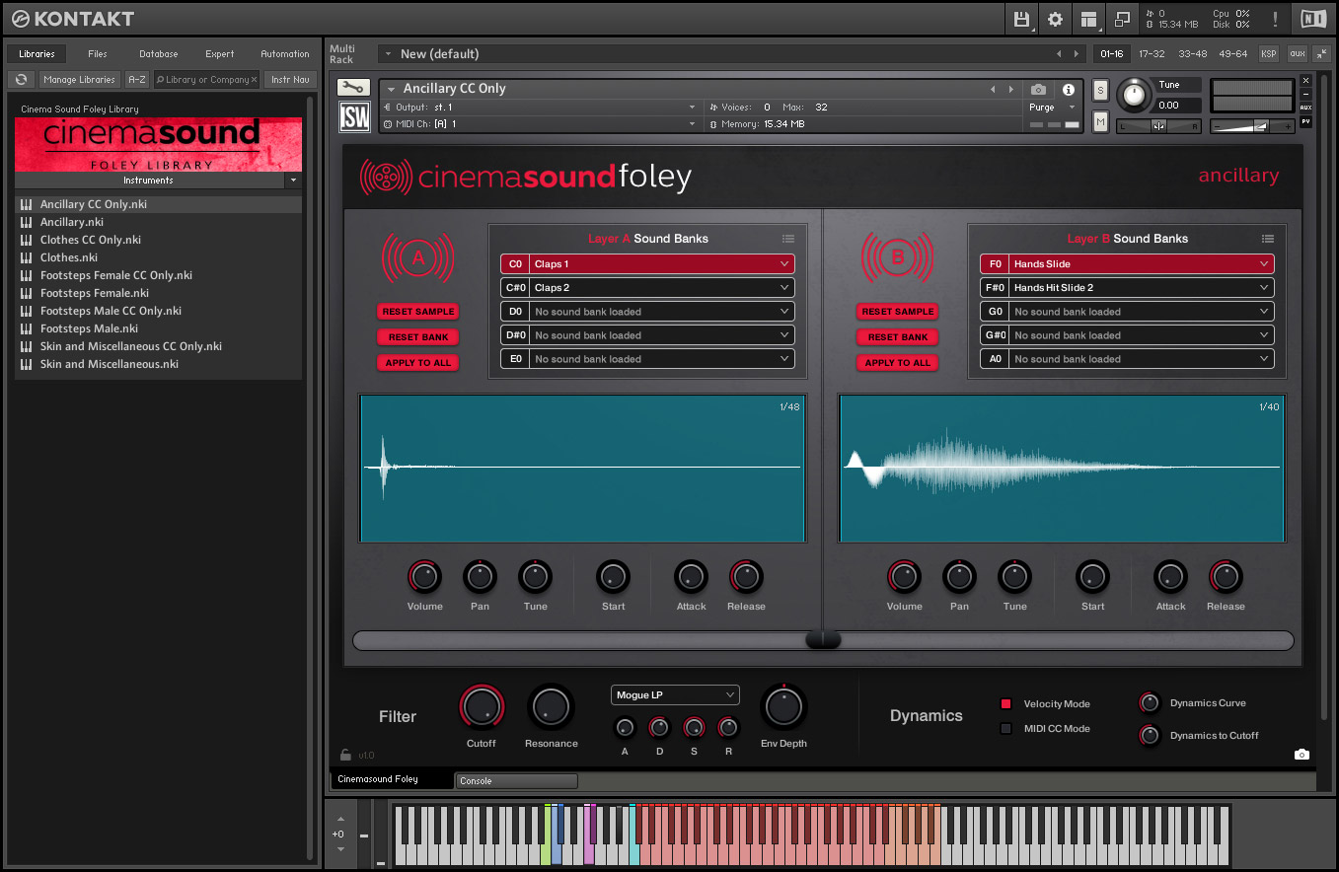The image size is (1339, 872).
Task: Click the filter Cutoff knob
Action: click(x=482, y=707)
